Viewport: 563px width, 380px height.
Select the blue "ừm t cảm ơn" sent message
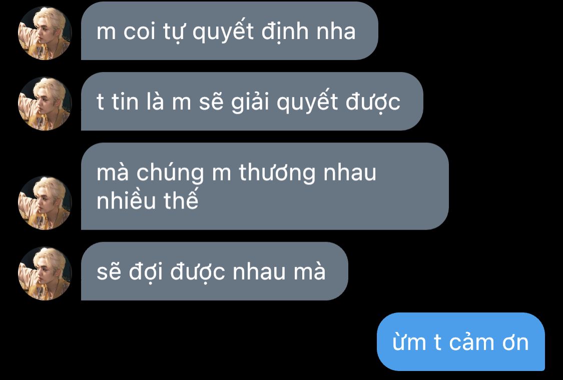[461, 341]
